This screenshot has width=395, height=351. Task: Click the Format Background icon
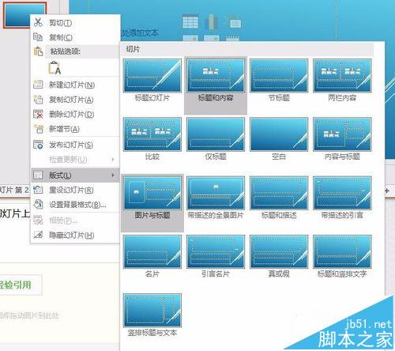point(38,205)
